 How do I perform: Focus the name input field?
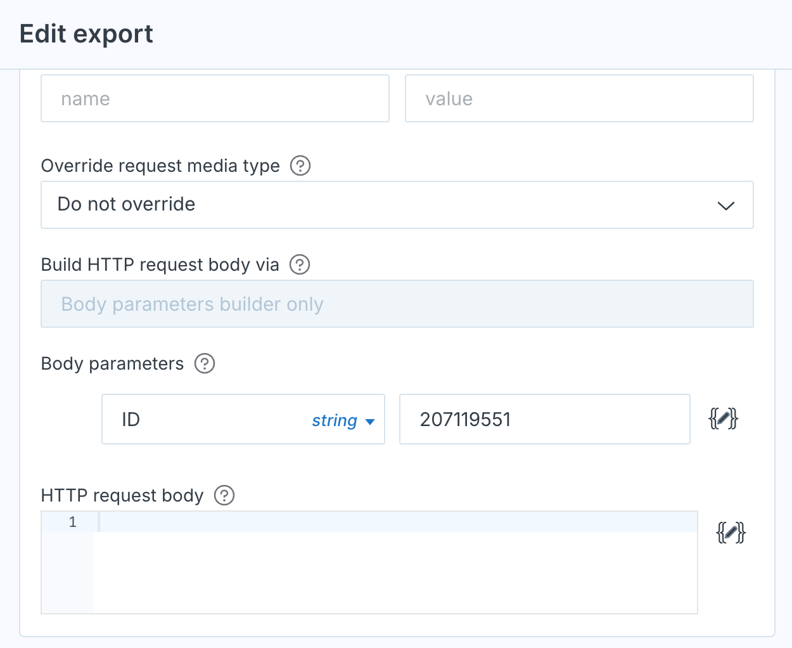215,98
